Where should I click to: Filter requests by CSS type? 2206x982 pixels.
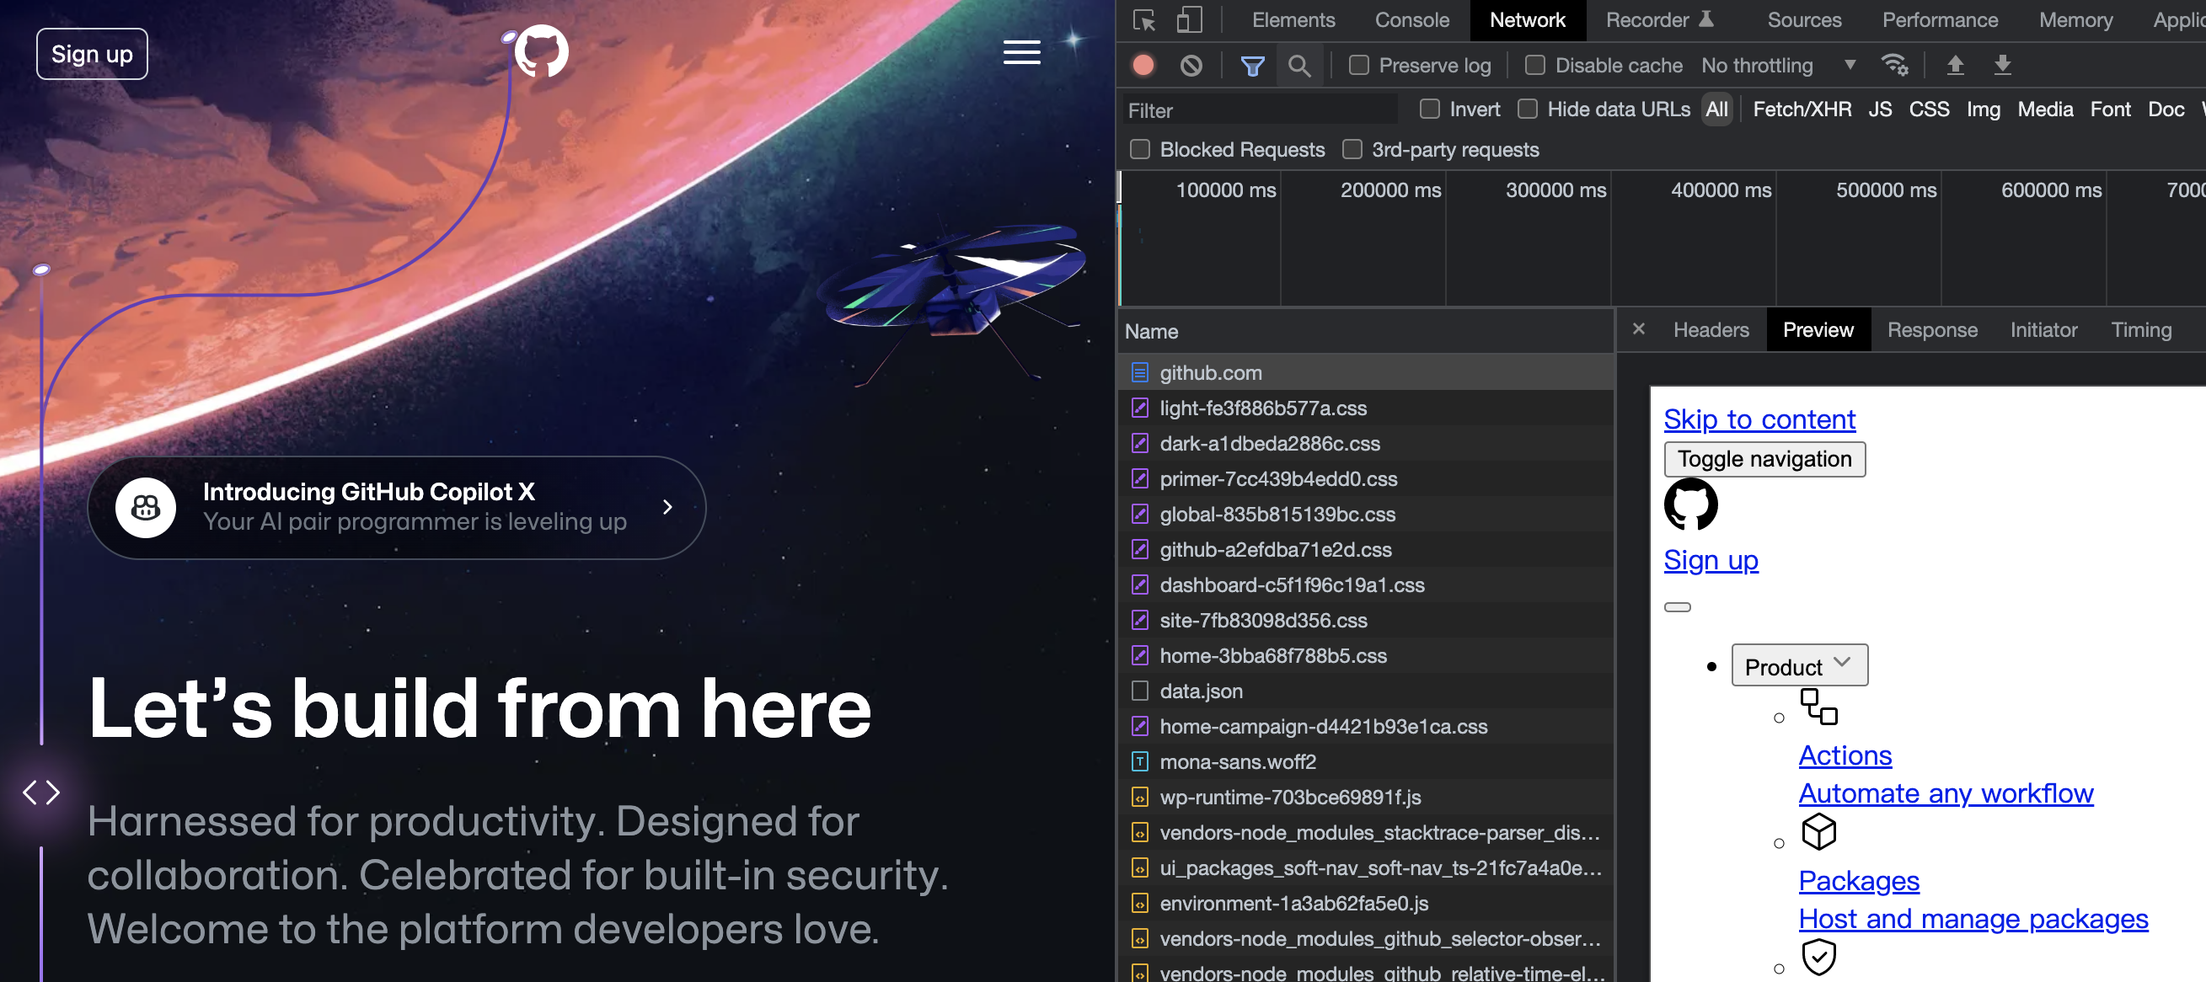coord(1929,109)
